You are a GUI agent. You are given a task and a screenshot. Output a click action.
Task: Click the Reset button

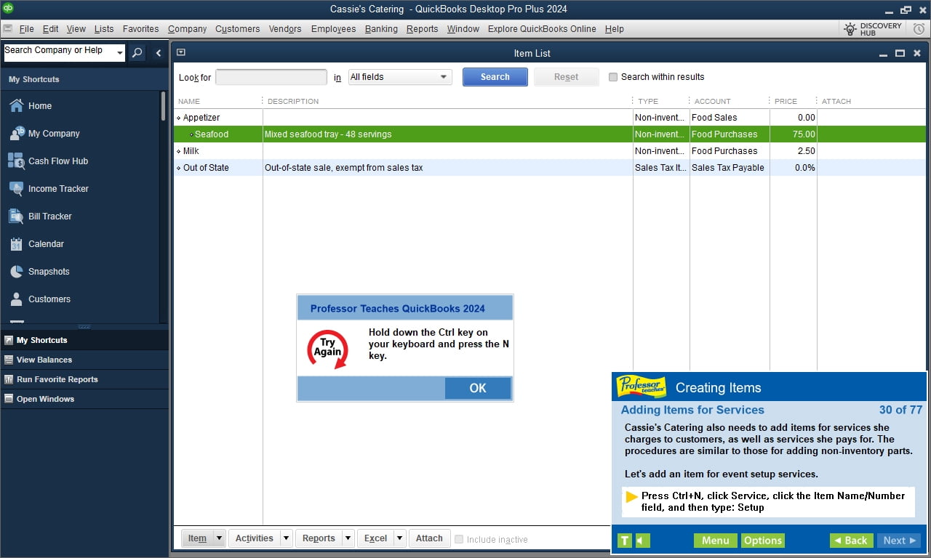pyautogui.click(x=567, y=77)
